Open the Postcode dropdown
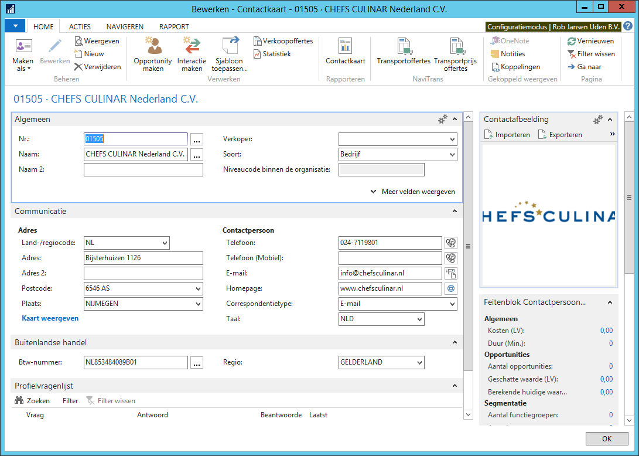Screen dimensions: 639x456 [198, 289]
